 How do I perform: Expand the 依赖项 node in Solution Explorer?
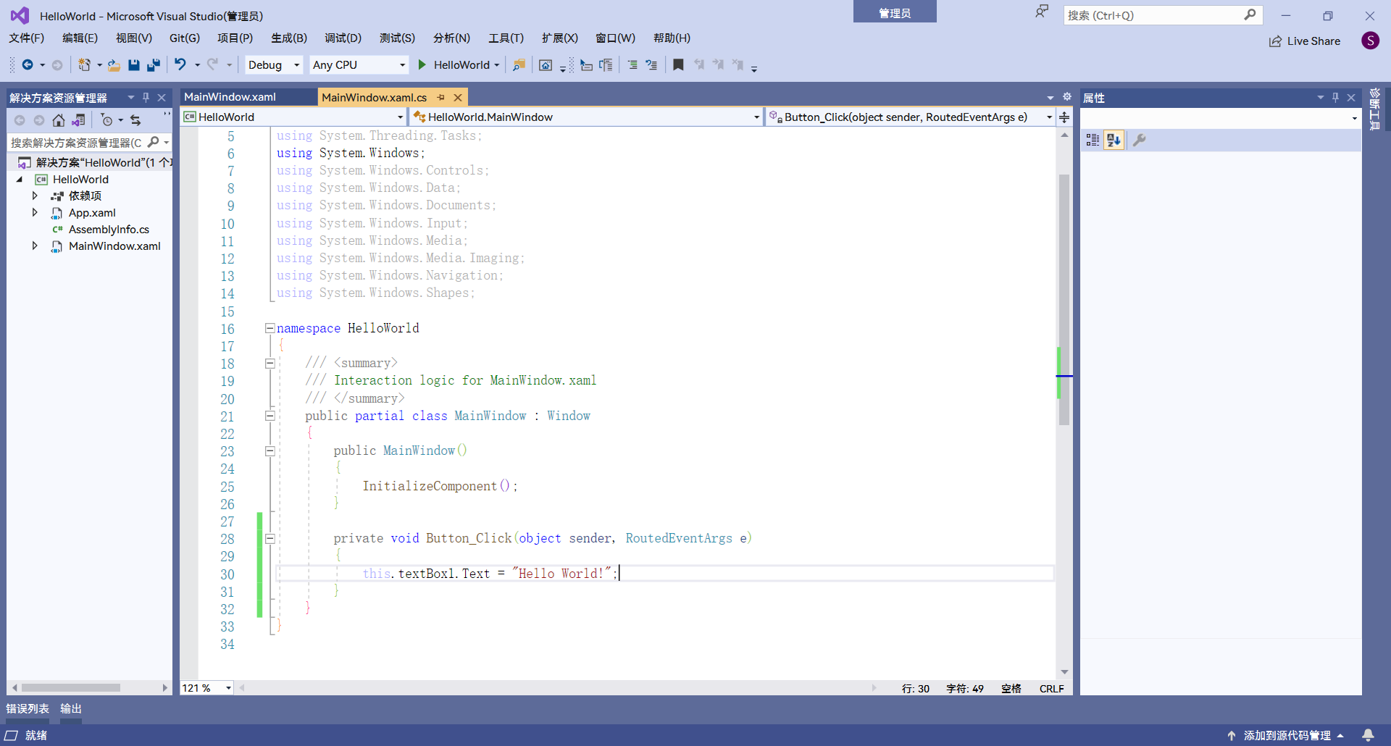pyautogui.click(x=35, y=196)
